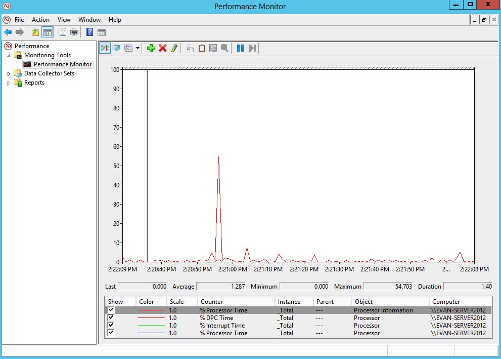Viewport: 501px width, 359px height.
Task: Open the Performance Monitor Properties icon
Action: (213, 48)
